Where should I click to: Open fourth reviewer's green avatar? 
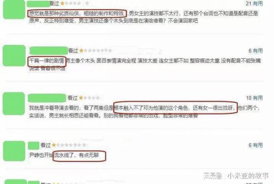pyautogui.click(x=14, y=151)
